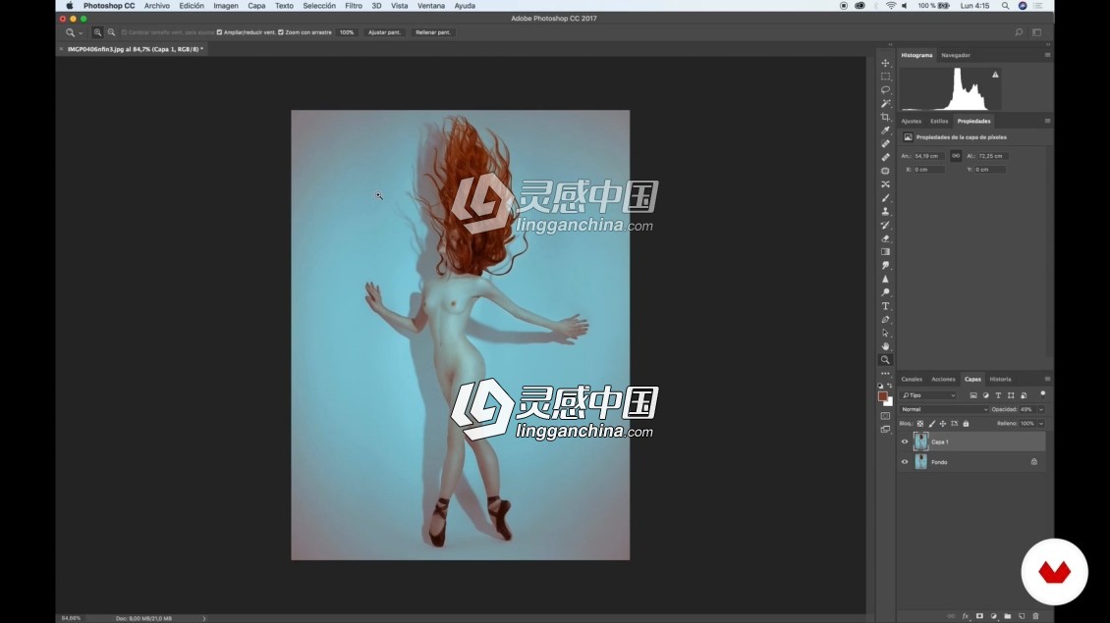Switch to the Historia tab
This screenshot has height=623, width=1110.
point(1000,379)
